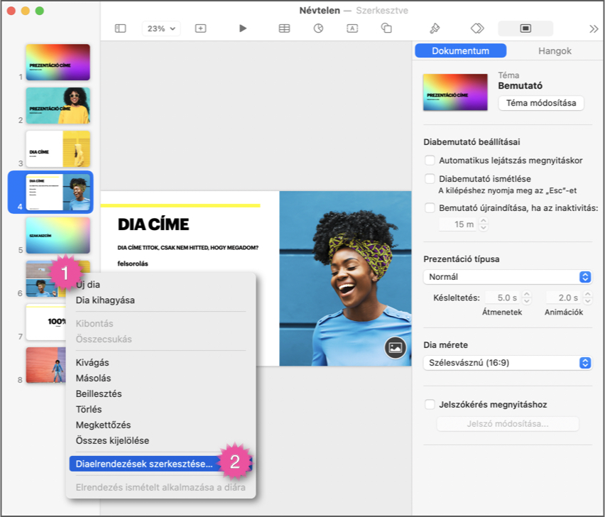
Task: Insert a table from toolbar
Action: (284, 28)
